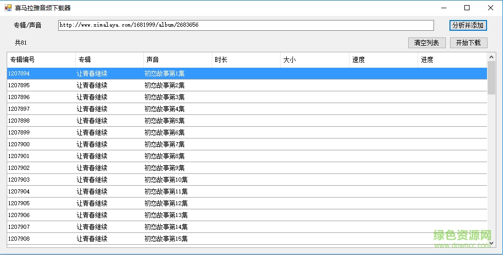Click album number 1207900
This screenshot has width=503, height=255.
click(x=19, y=145)
